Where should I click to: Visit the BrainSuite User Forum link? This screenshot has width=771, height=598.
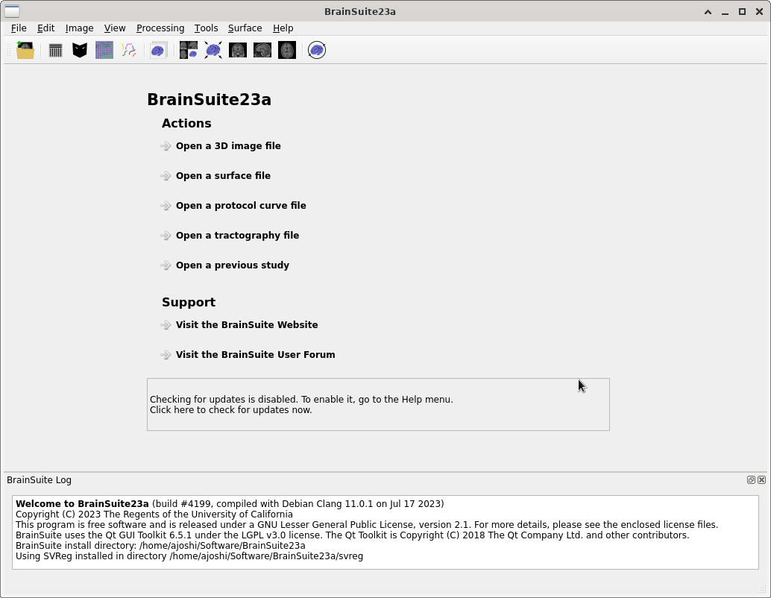(x=255, y=355)
